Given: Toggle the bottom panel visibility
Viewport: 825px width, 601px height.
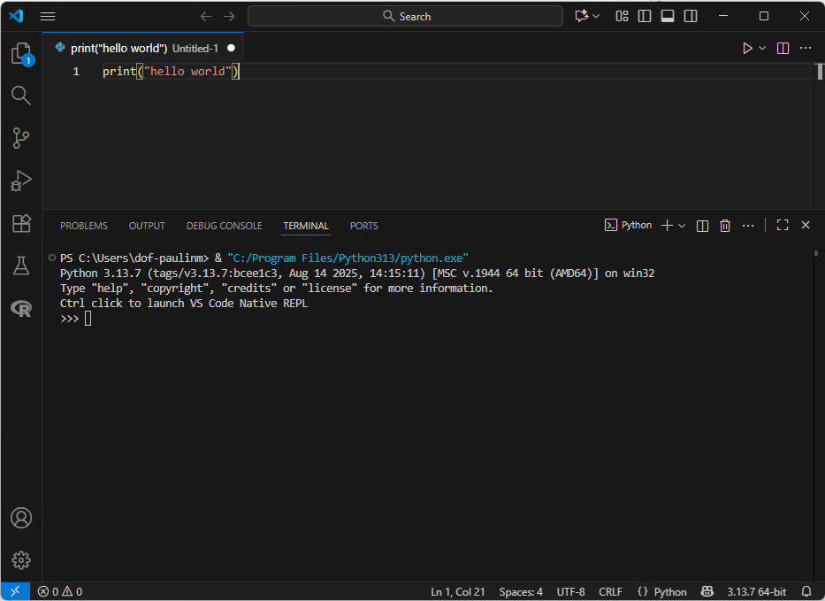Looking at the screenshot, I should tap(668, 16).
